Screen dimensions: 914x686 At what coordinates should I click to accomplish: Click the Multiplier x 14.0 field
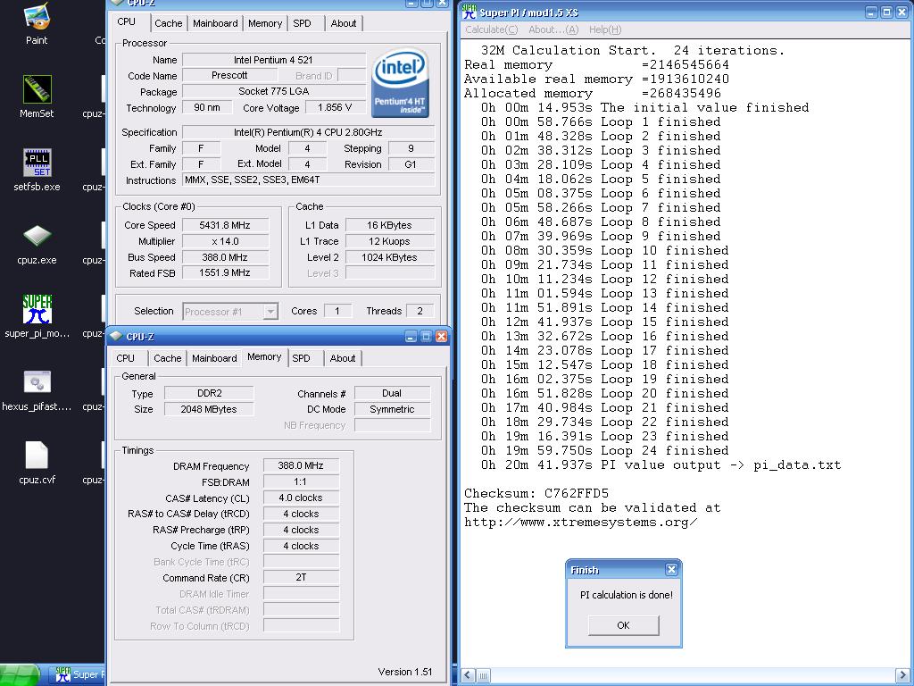coord(225,241)
